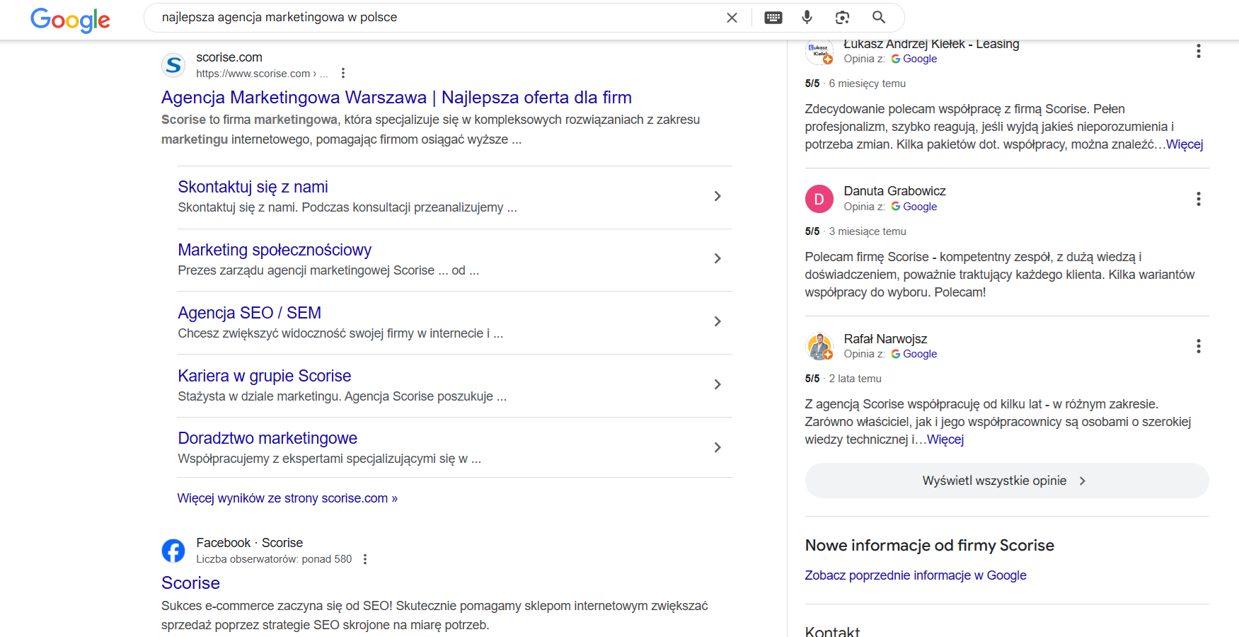
Task: Open menu for Łukasz Kiełek review
Action: (x=1198, y=51)
